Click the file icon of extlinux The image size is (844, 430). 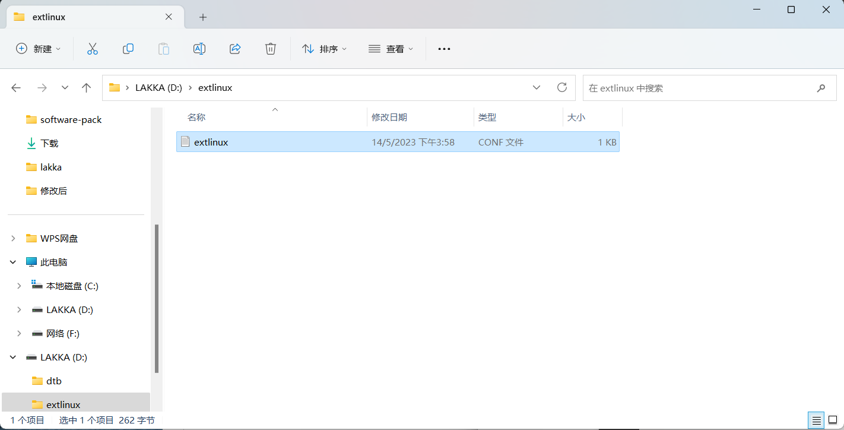pos(185,141)
